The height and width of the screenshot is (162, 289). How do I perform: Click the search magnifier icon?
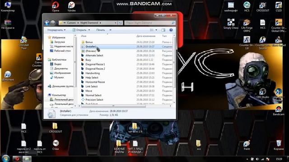click(173, 23)
